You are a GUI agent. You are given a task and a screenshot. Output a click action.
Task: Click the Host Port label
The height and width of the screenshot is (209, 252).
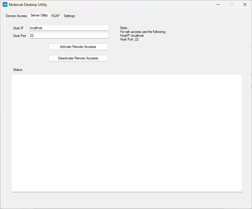(19, 36)
